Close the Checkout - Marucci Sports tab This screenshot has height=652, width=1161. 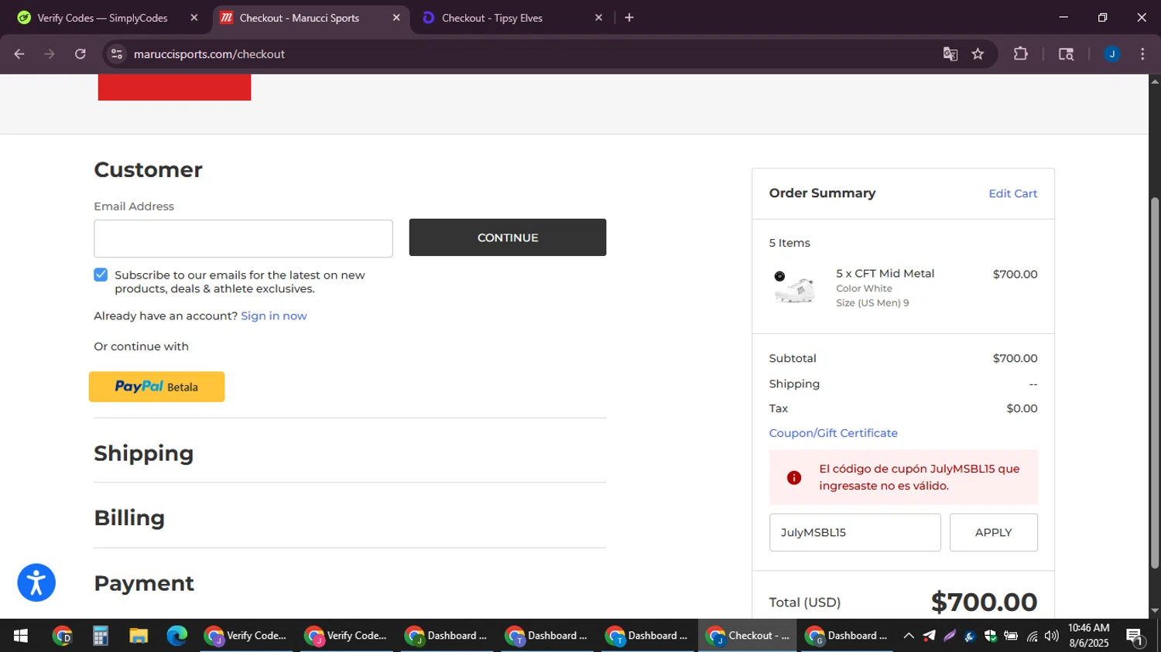(x=396, y=18)
